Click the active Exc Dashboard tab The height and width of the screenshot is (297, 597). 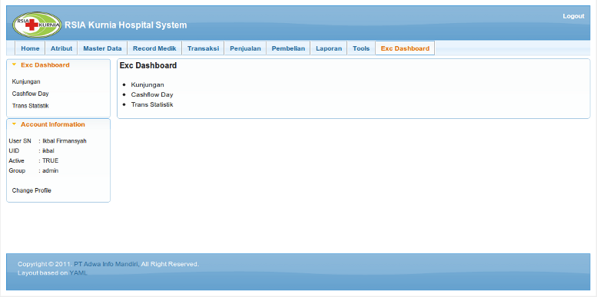coord(405,48)
